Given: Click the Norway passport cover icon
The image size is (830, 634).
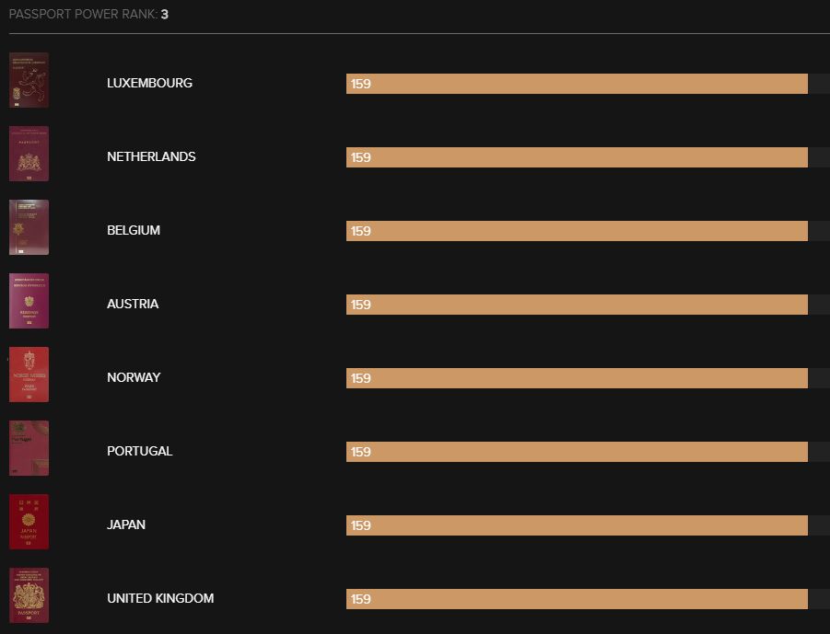Looking at the screenshot, I should (29, 375).
